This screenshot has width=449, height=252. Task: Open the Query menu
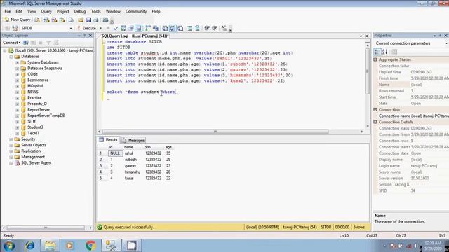pos(46,11)
